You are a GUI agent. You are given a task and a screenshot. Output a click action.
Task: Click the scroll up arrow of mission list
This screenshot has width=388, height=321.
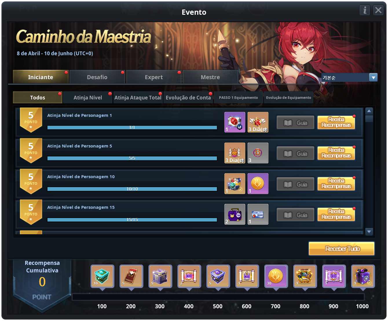369,111
